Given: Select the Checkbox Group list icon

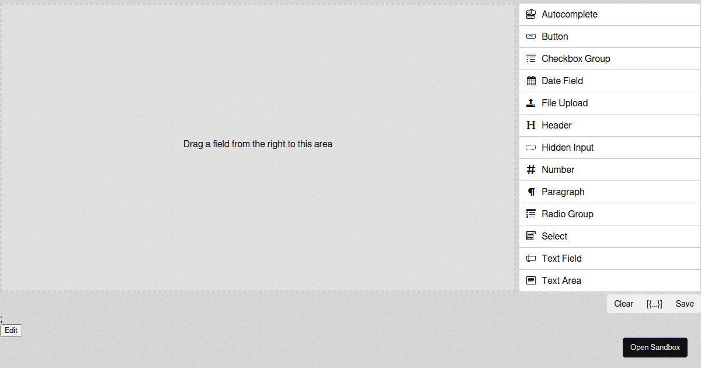Looking at the screenshot, I should click(531, 58).
